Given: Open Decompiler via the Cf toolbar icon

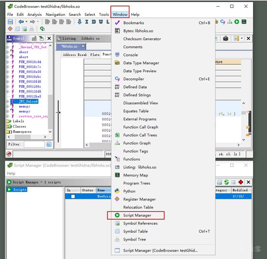Looking at the screenshot, I should (223, 22).
